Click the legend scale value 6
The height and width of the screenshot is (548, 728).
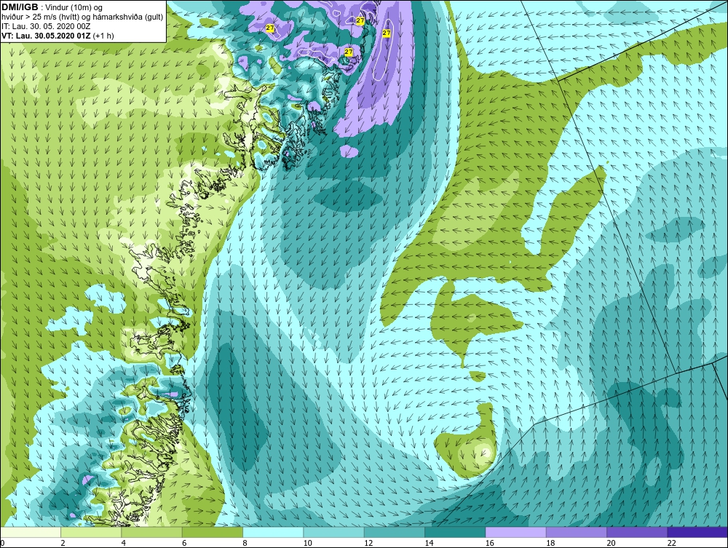point(184,544)
